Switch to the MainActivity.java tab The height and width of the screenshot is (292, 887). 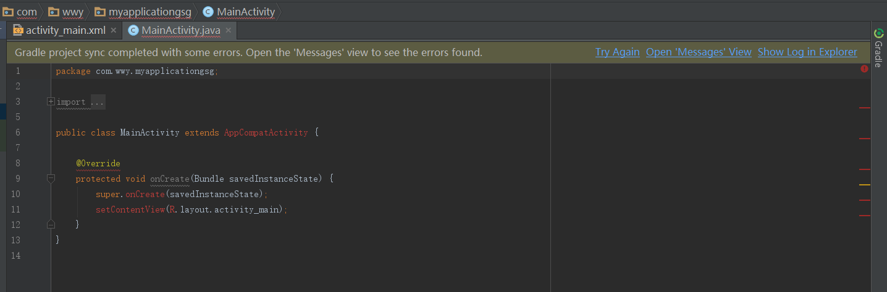tap(181, 30)
